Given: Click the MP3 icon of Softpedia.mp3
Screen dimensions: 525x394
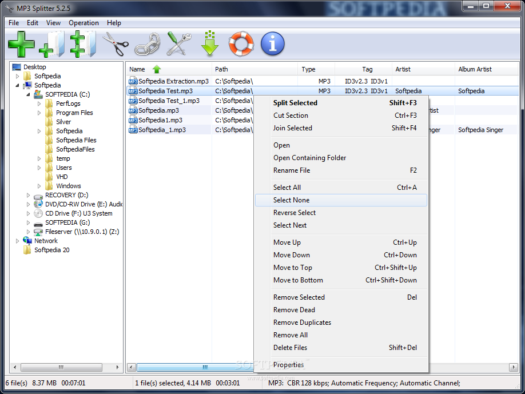Looking at the screenshot, I should tap(133, 110).
